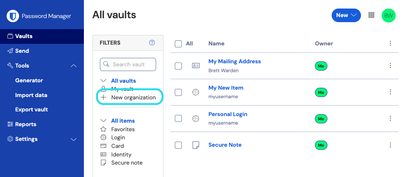
Task: Open the product switcher grid icon
Action: point(371,15)
